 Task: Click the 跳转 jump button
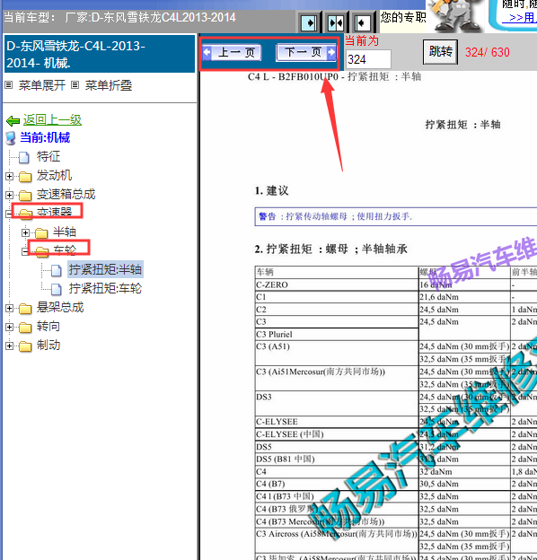tap(440, 52)
